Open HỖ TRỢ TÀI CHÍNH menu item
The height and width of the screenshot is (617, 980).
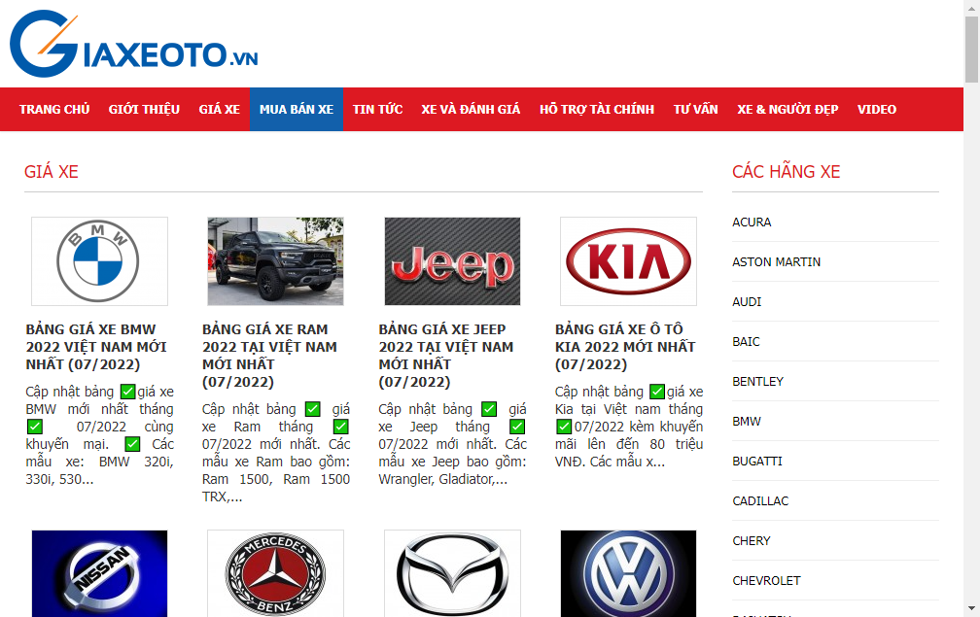point(597,109)
